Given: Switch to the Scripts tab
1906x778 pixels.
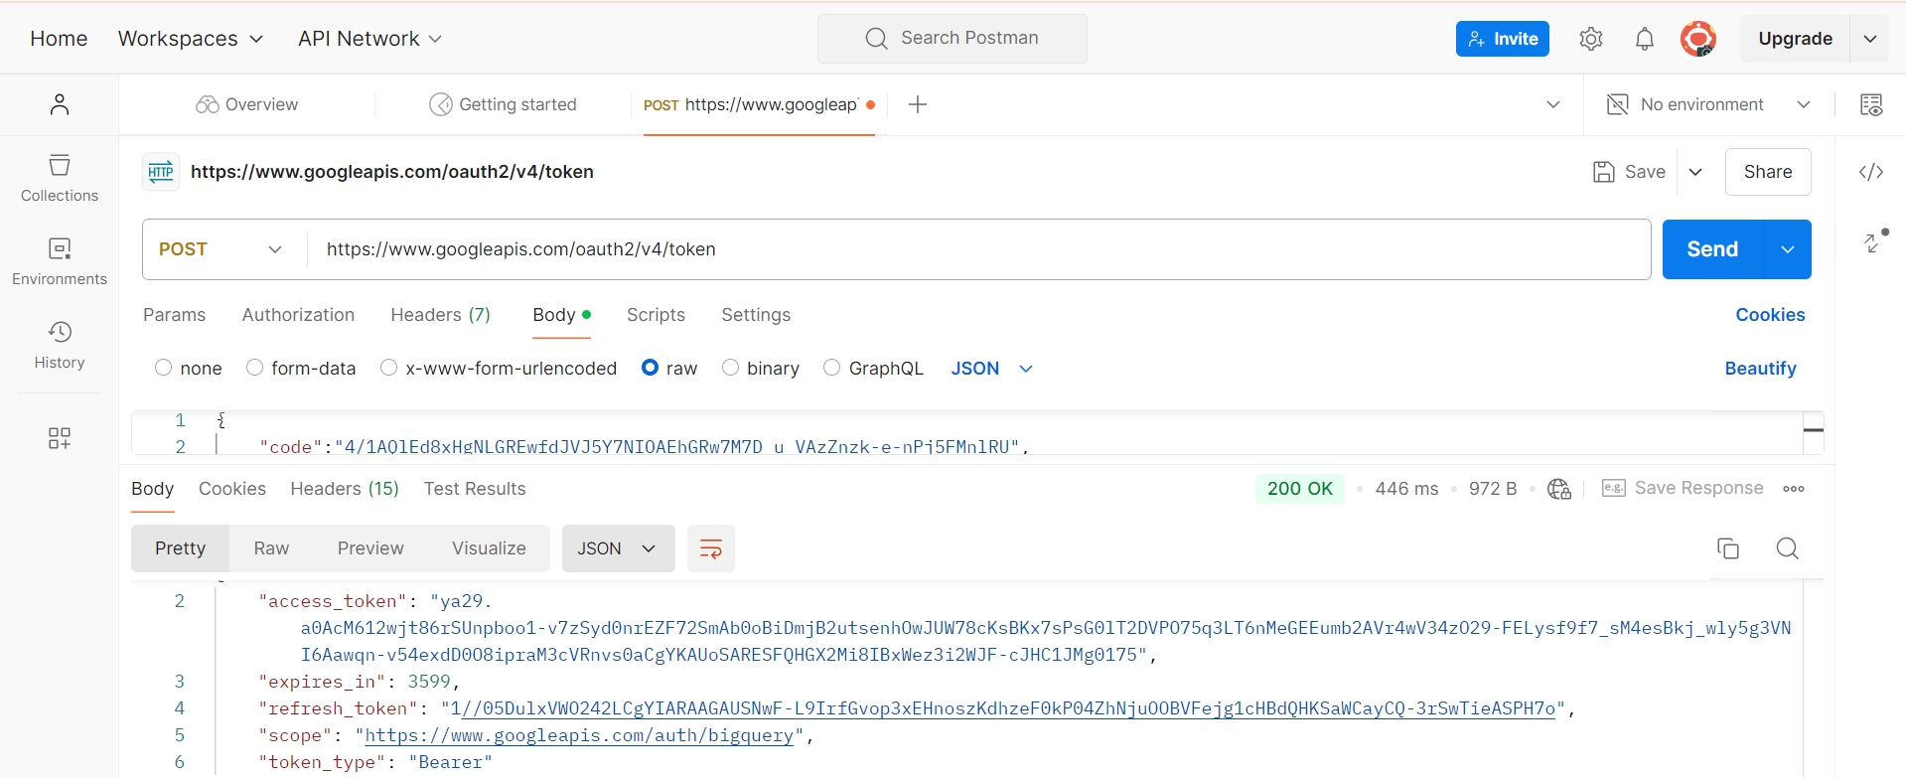Looking at the screenshot, I should point(656,315).
